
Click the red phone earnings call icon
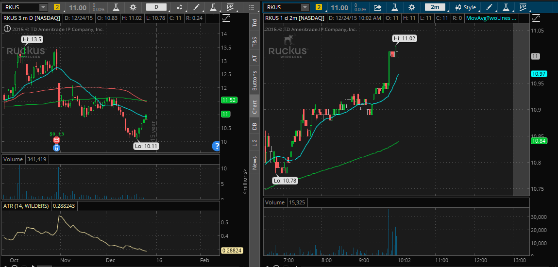click(x=56, y=141)
